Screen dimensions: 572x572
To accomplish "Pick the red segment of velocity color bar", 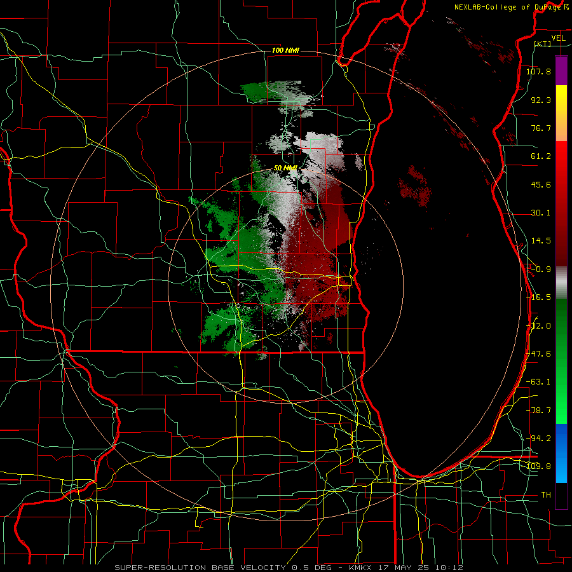I will click(x=561, y=203).
